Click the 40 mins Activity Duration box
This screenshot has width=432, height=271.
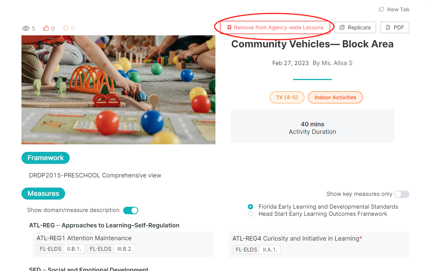313,126
